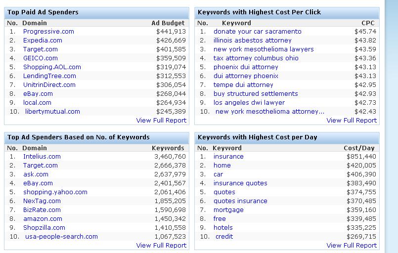
Task: Visit the shopping.yahoo.com link
Action: [x=55, y=192]
